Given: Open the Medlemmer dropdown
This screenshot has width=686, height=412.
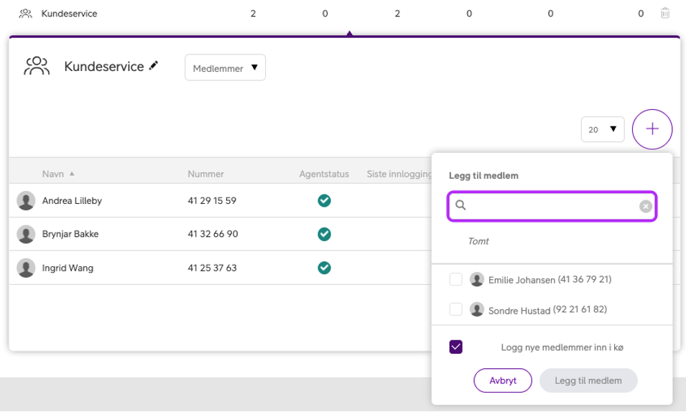Looking at the screenshot, I should pyautogui.click(x=225, y=68).
